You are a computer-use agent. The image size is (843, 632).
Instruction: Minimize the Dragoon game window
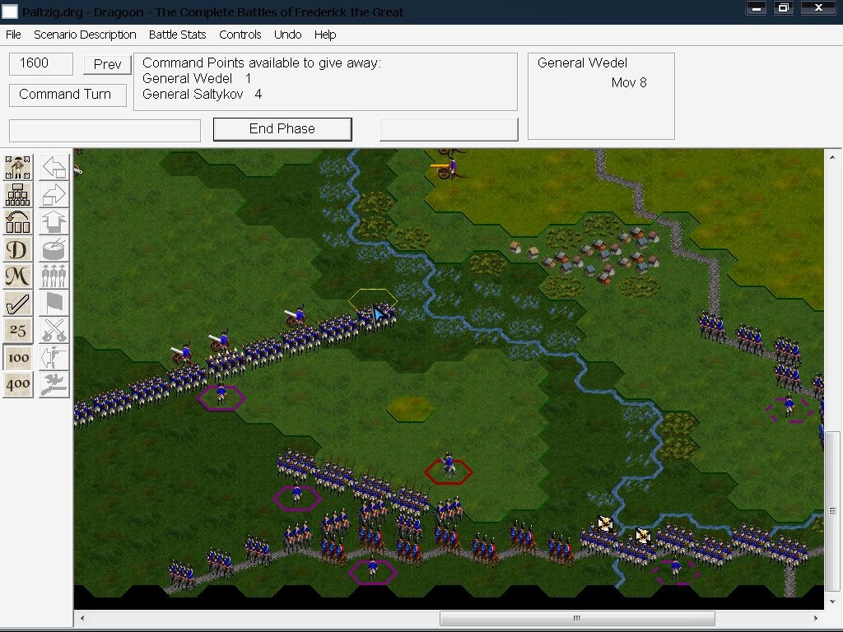point(757,7)
